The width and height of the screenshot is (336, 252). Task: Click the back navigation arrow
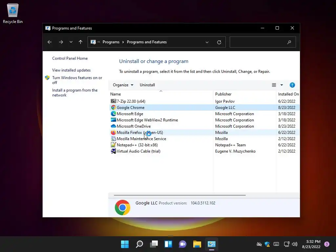[x=50, y=42]
